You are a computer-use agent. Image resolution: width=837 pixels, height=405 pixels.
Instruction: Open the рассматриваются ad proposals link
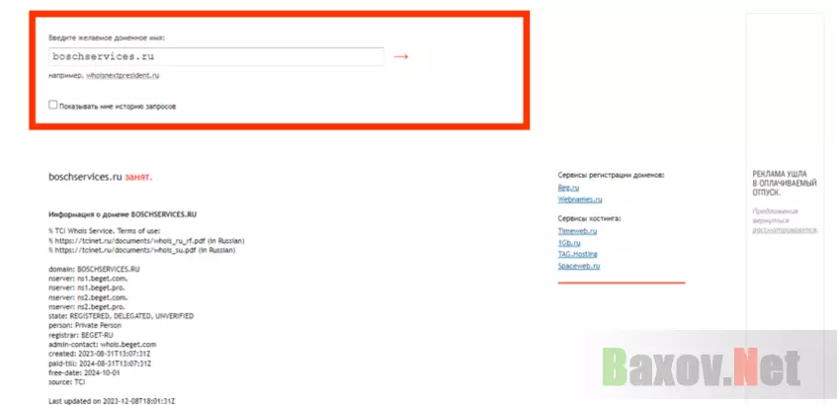click(x=785, y=230)
